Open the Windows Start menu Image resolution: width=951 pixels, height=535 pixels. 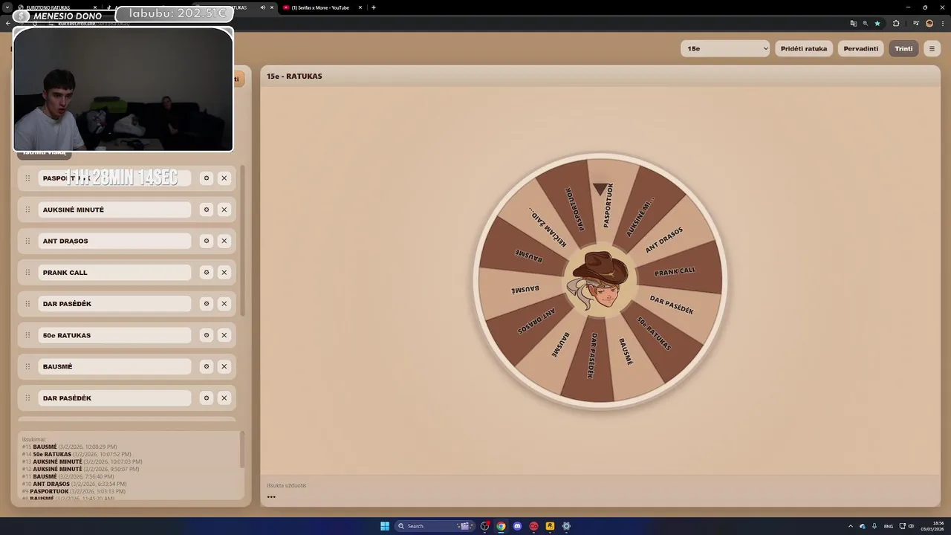[x=385, y=526]
